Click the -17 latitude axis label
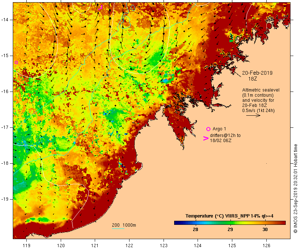Viewport: 300px width, 249px height. click(x=5, y=127)
